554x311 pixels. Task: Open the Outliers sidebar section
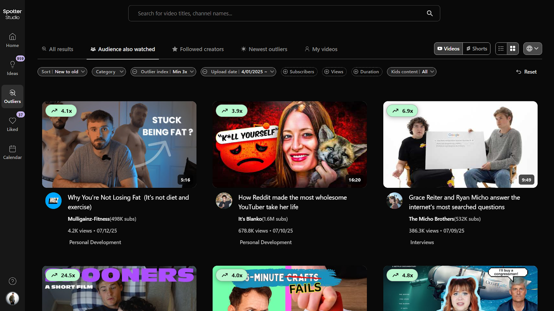[12, 97]
